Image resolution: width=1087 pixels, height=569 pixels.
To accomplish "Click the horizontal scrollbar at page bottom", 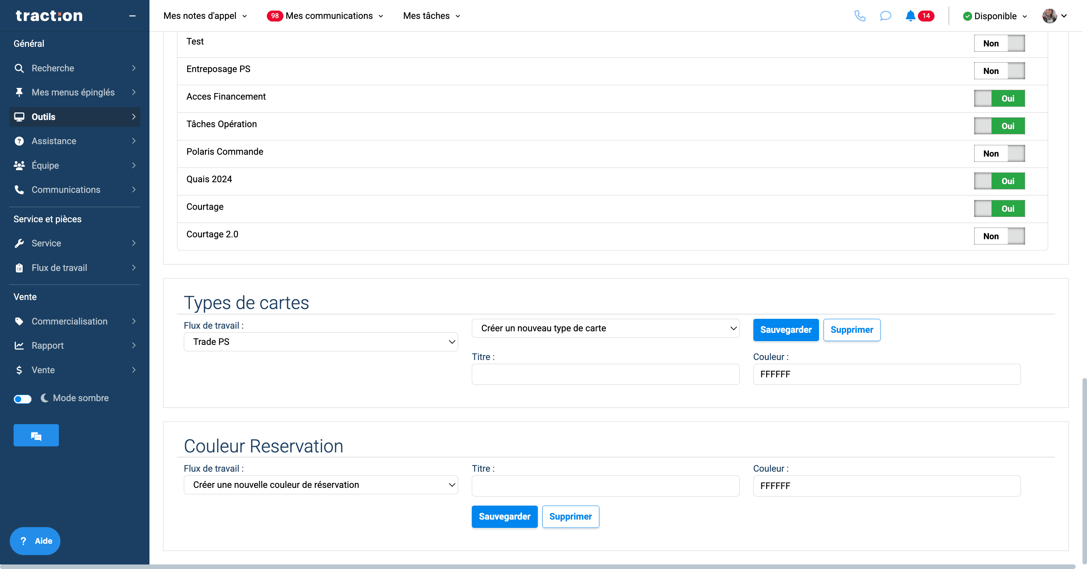I will click(x=537, y=566).
